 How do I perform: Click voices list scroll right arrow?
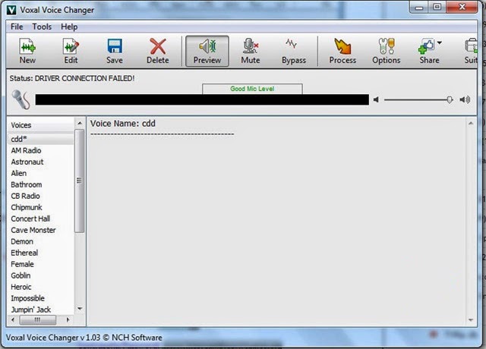(x=68, y=319)
